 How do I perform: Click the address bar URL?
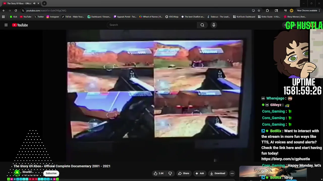tap(46, 11)
